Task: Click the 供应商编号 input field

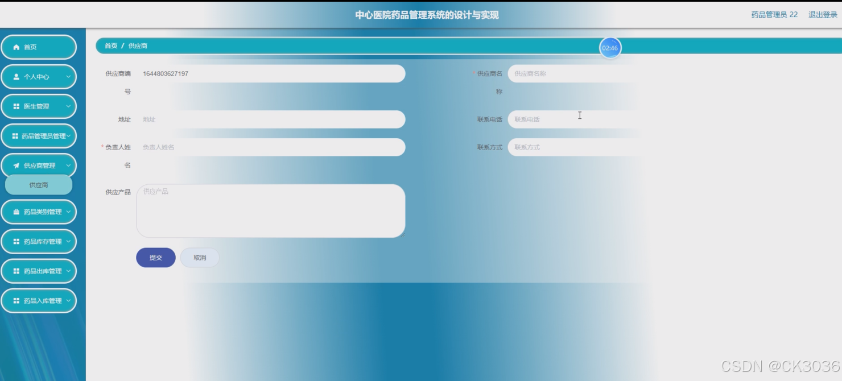Action: click(x=271, y=73)
